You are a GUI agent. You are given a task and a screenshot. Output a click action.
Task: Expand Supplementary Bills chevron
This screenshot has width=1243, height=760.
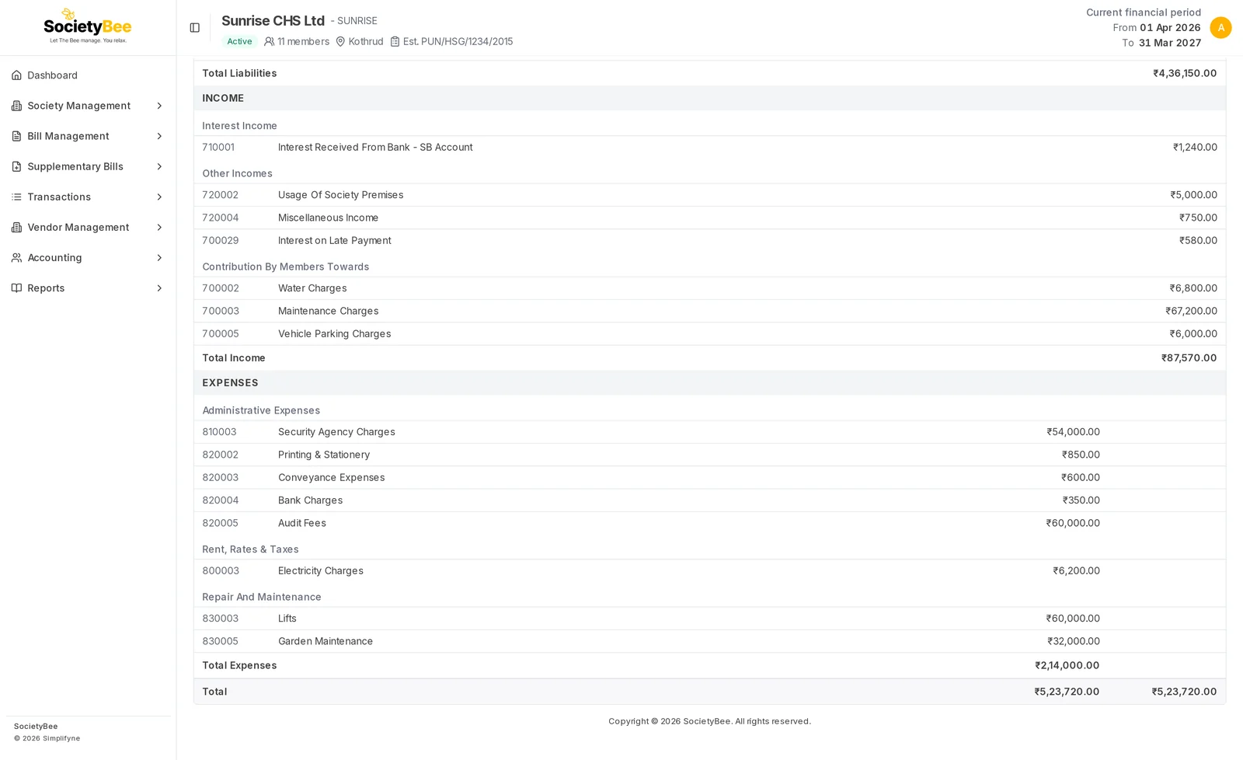click(x=159, y=166)
